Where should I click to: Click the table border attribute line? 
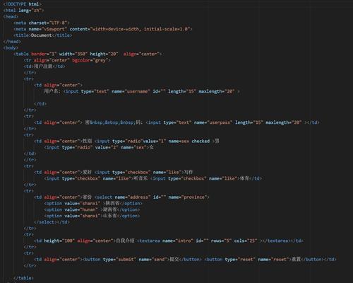(88, 54)
